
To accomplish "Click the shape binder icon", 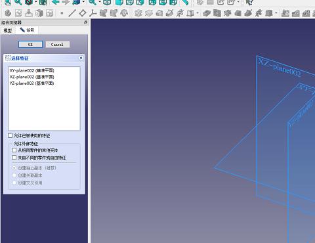I will point(103,13).
